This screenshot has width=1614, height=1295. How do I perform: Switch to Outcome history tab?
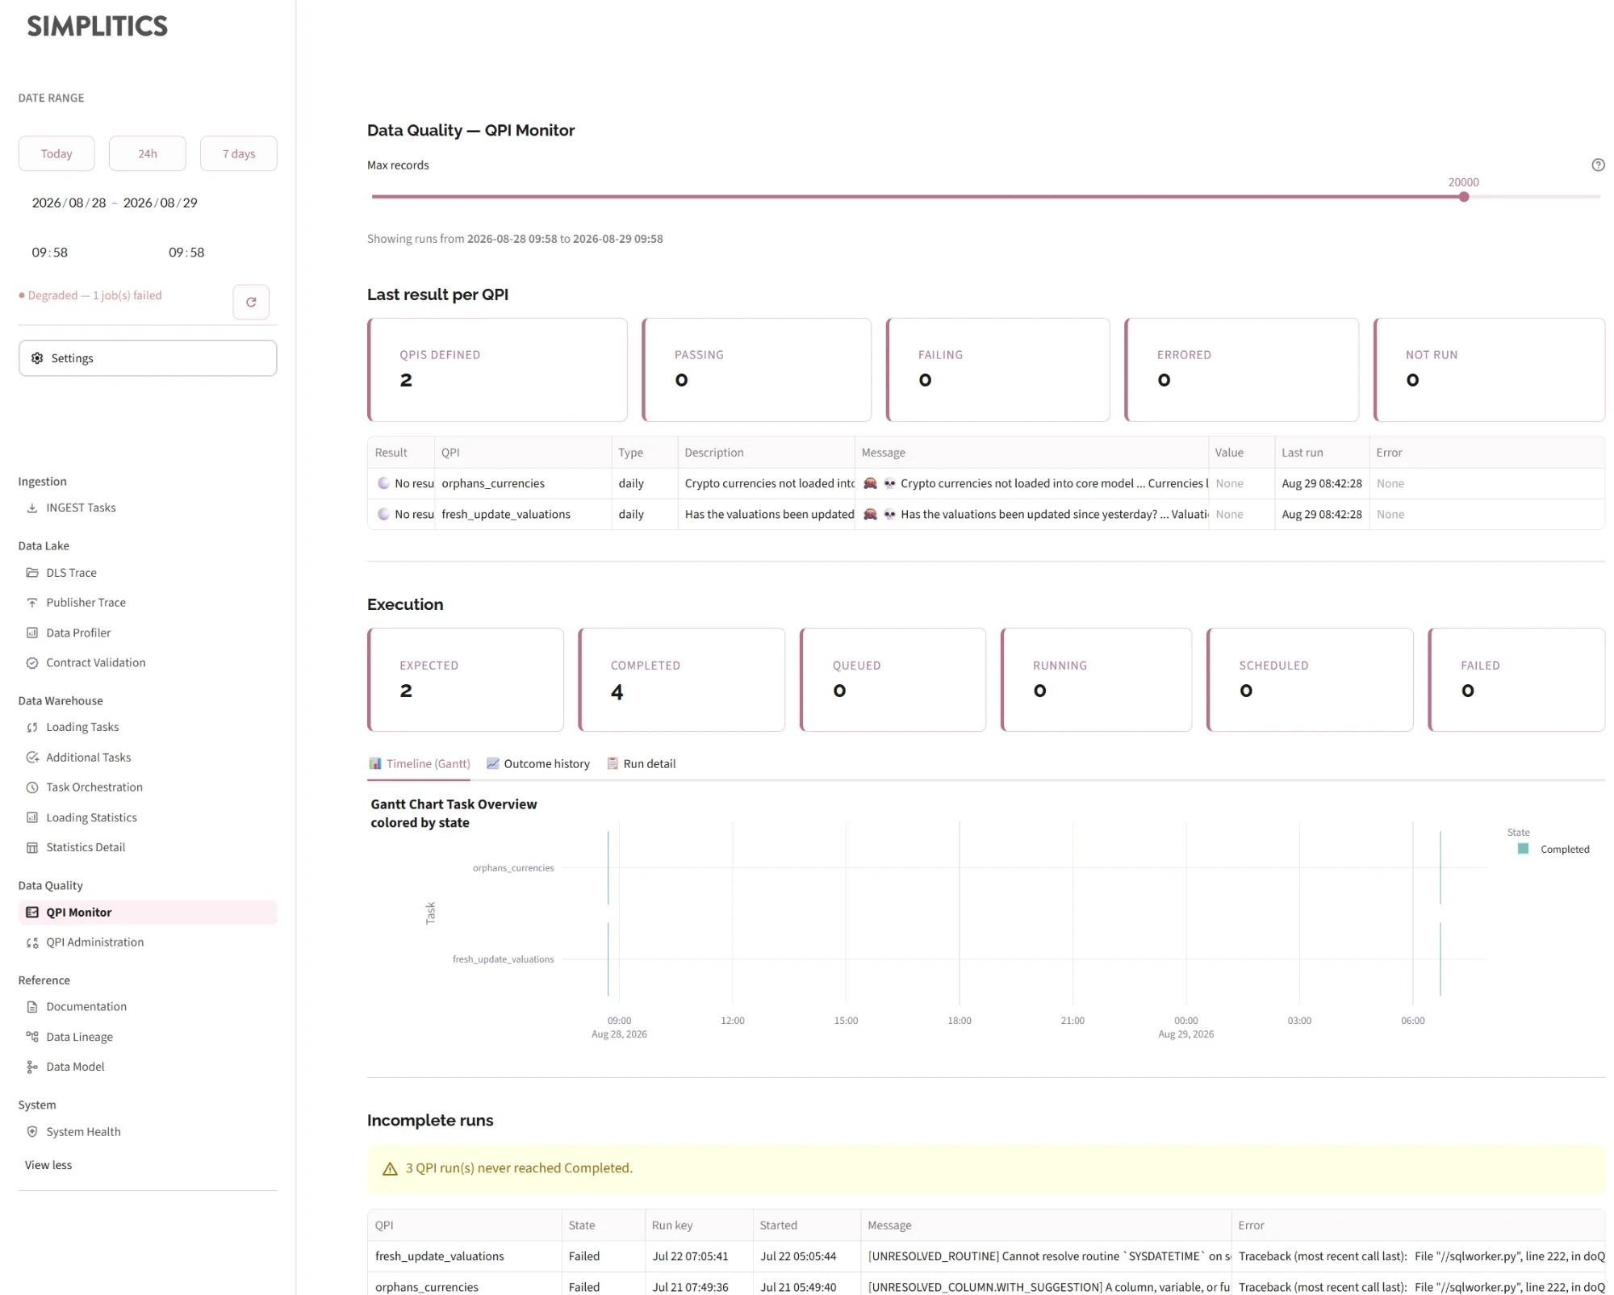538,763
